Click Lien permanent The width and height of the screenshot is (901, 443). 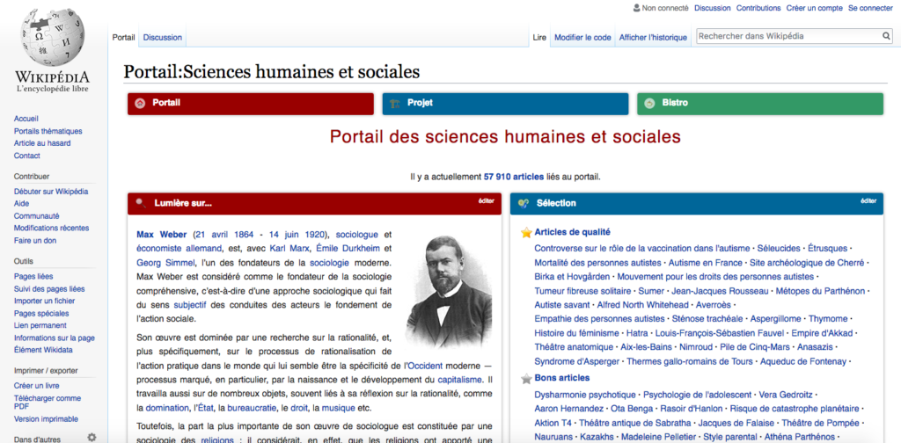pyautogui.click(x=40, y=325)
